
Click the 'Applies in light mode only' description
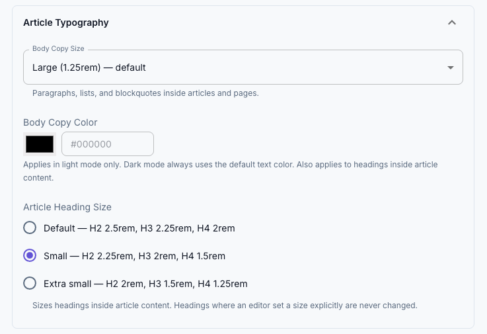[x=231, y=171]
